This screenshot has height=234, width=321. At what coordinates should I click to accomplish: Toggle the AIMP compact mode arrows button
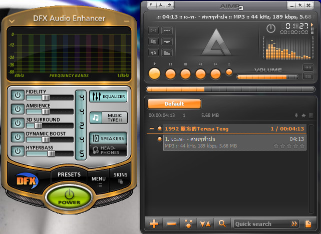[308, 67]
